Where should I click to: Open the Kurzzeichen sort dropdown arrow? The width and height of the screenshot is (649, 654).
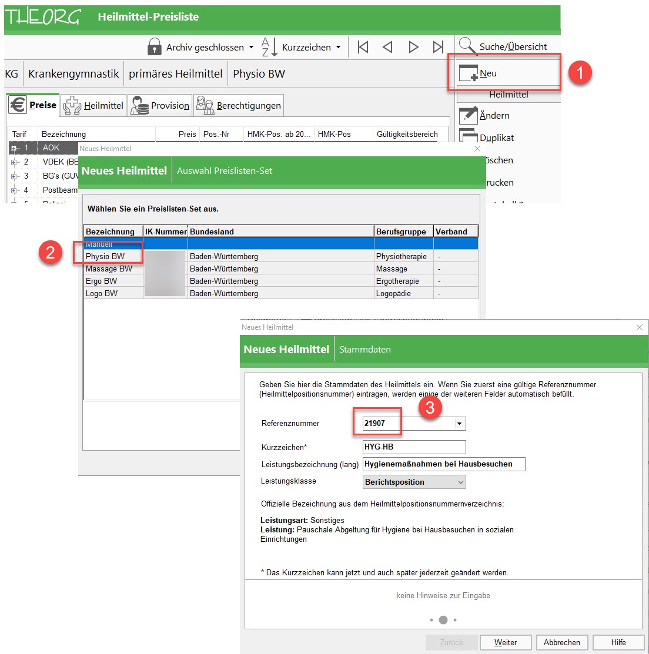tap(338, 47)
